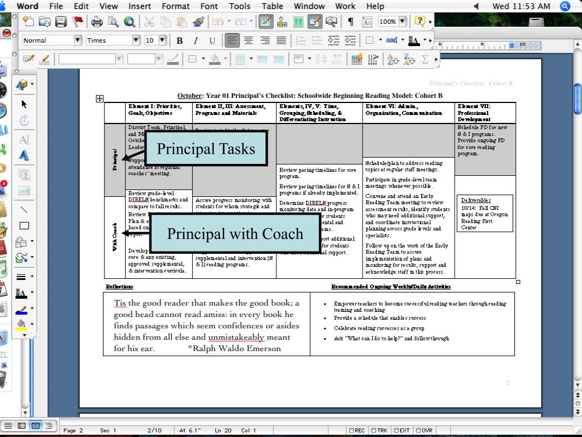Click the Change Text Direction icon
The width and height of the screenshot is (582, 437).
(373, 59)
